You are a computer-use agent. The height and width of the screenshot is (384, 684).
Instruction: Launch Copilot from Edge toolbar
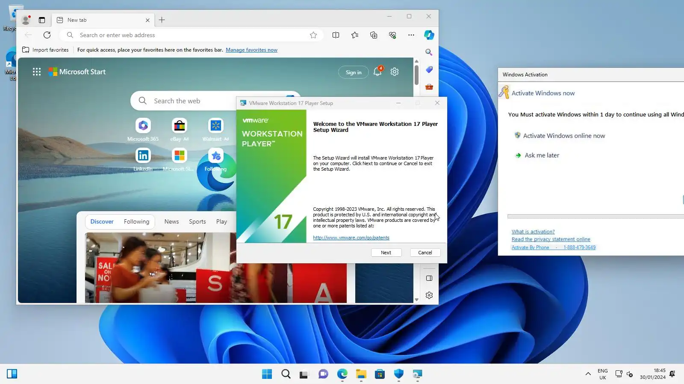coord(429,35)
